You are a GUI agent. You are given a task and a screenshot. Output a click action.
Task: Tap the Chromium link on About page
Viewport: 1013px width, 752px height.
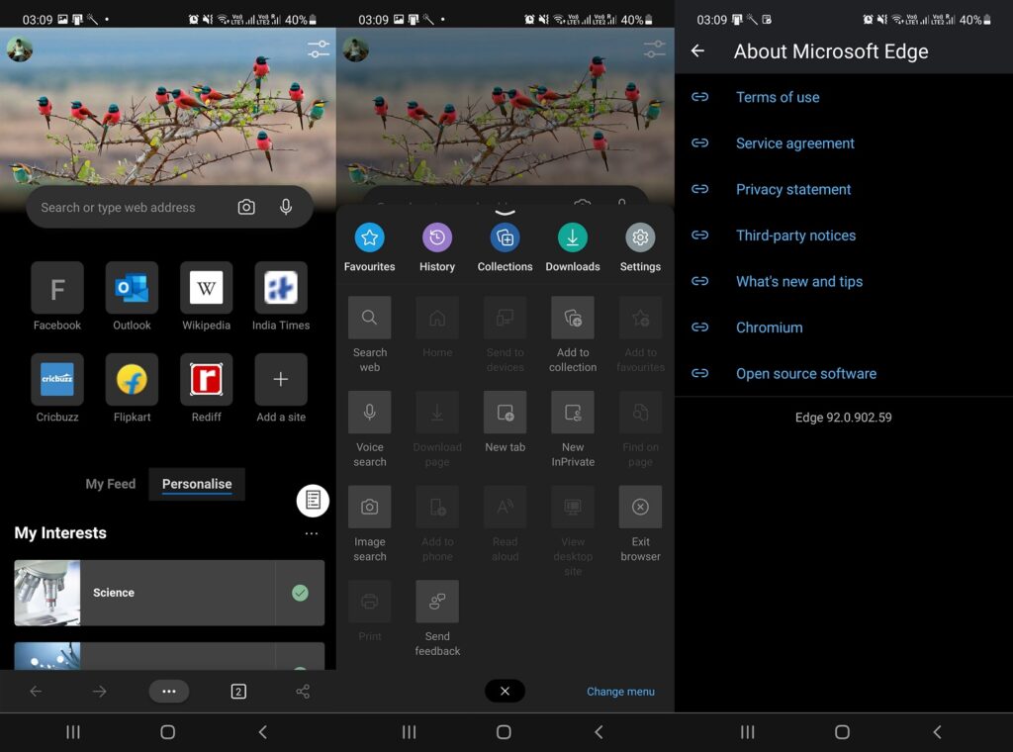(770, 328)
